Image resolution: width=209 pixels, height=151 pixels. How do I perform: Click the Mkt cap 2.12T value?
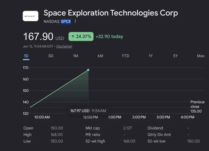pyautogui.click(x=128, y=128)
